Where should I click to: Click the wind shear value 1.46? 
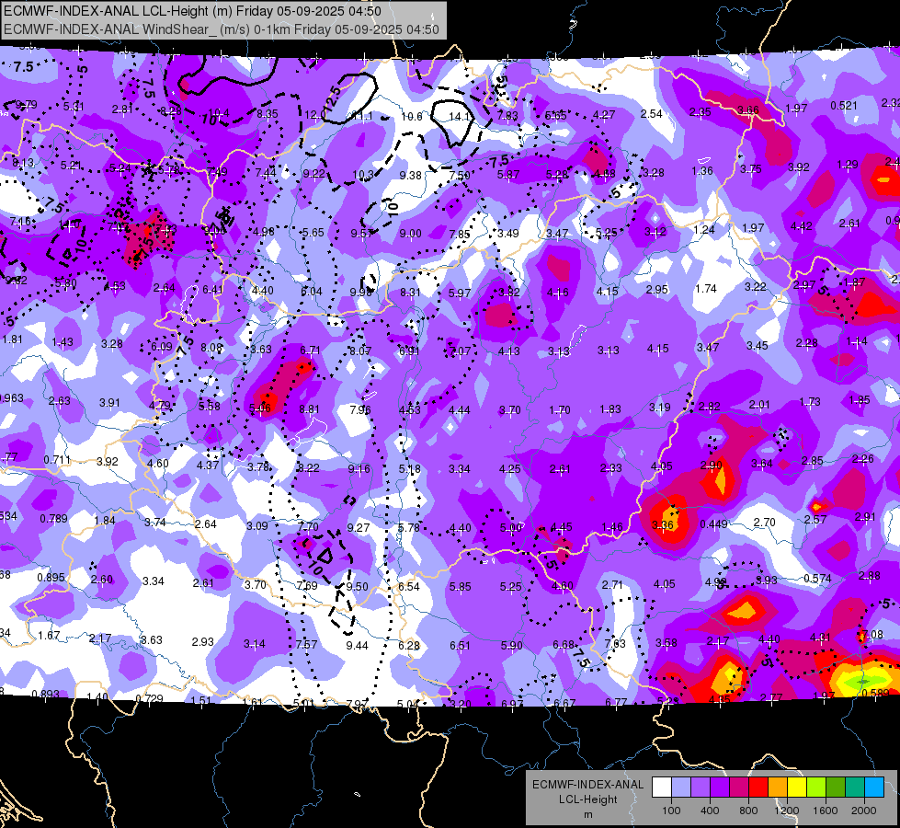click(612, 527)
